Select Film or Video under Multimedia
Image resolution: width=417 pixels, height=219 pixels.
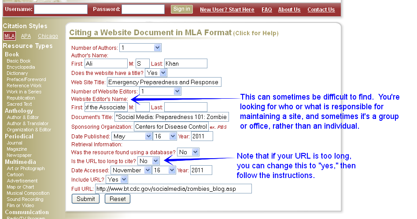coord(21,205)
